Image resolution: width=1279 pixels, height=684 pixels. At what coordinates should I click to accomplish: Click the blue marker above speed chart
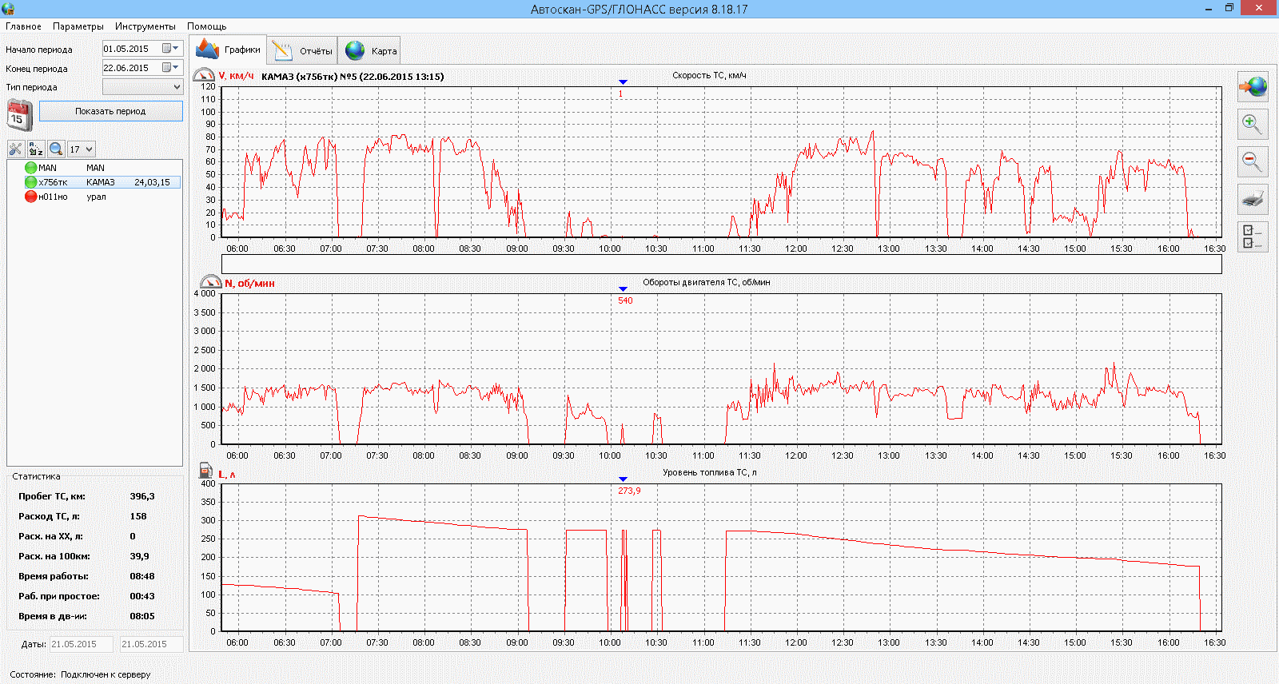tap(623, 82)
